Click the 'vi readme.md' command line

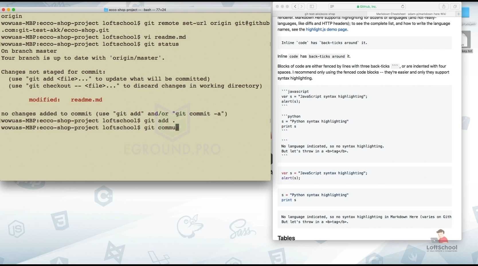(93, 37)
